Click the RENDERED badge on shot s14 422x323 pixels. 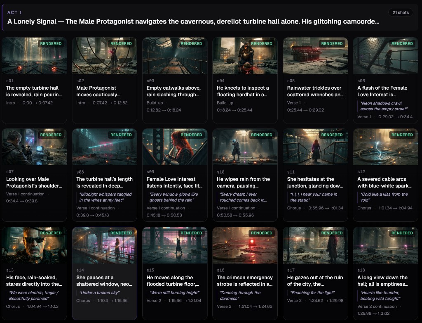[122, 233]
